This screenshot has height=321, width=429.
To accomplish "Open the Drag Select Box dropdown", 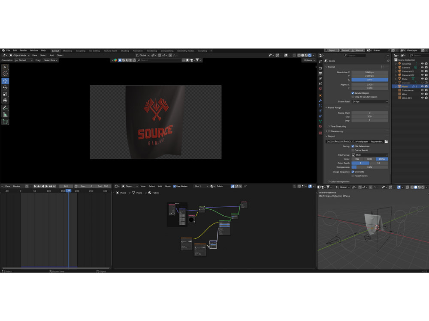I will tap(51, 60).
